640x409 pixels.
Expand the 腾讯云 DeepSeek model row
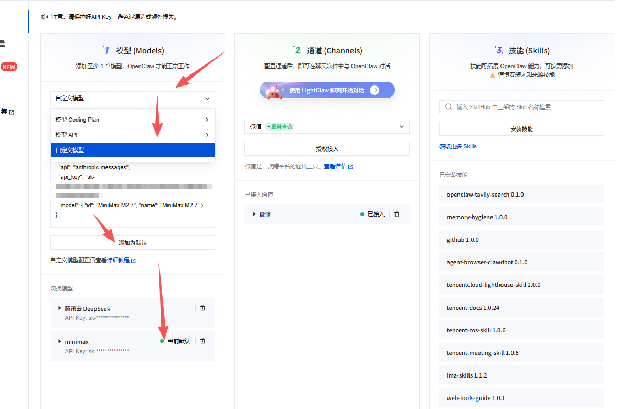60,308
